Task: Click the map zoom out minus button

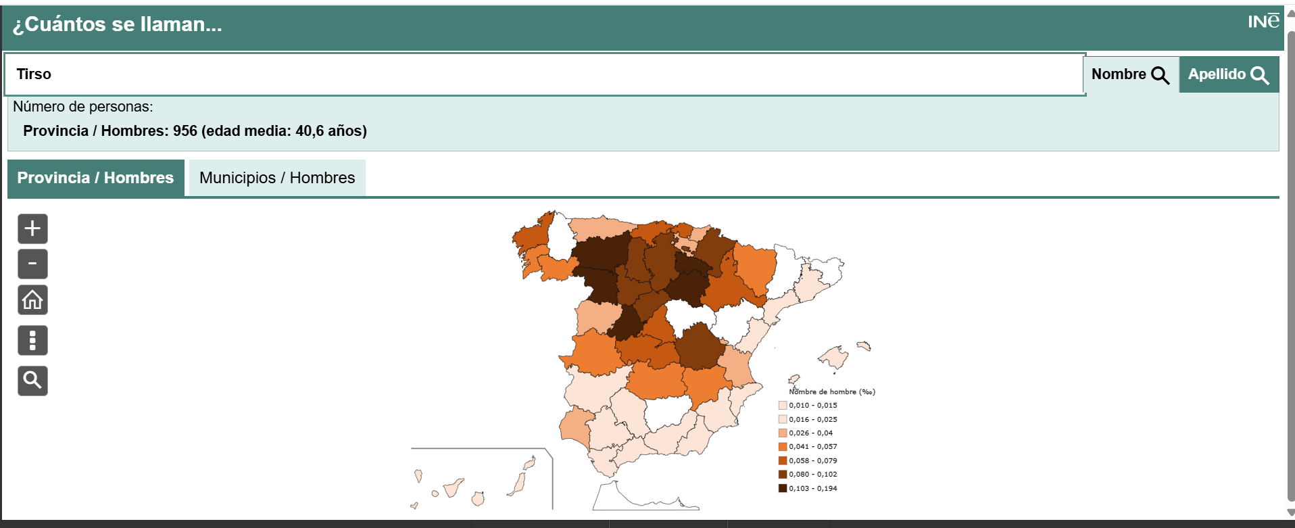Action: 32,264
